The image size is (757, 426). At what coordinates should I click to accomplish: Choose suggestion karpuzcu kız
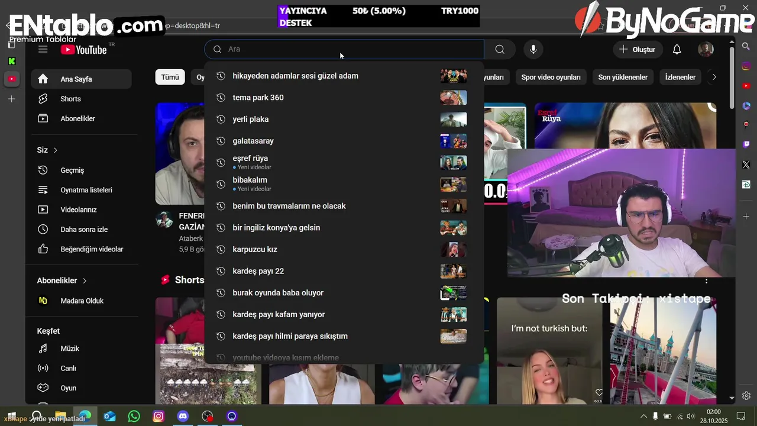pos(344,249)
